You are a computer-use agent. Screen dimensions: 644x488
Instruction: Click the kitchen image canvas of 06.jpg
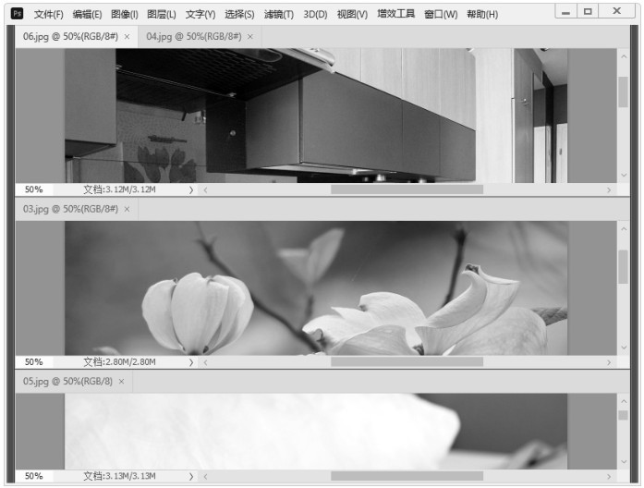(x=316, y=116)
